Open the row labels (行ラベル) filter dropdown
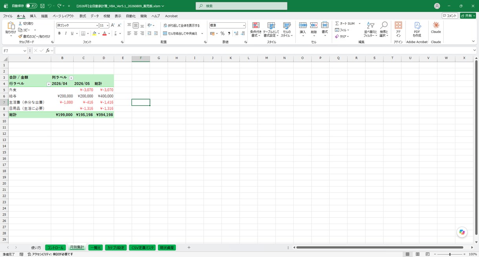The height and width of the screenshot is (257, 479). tap(49, 84)
